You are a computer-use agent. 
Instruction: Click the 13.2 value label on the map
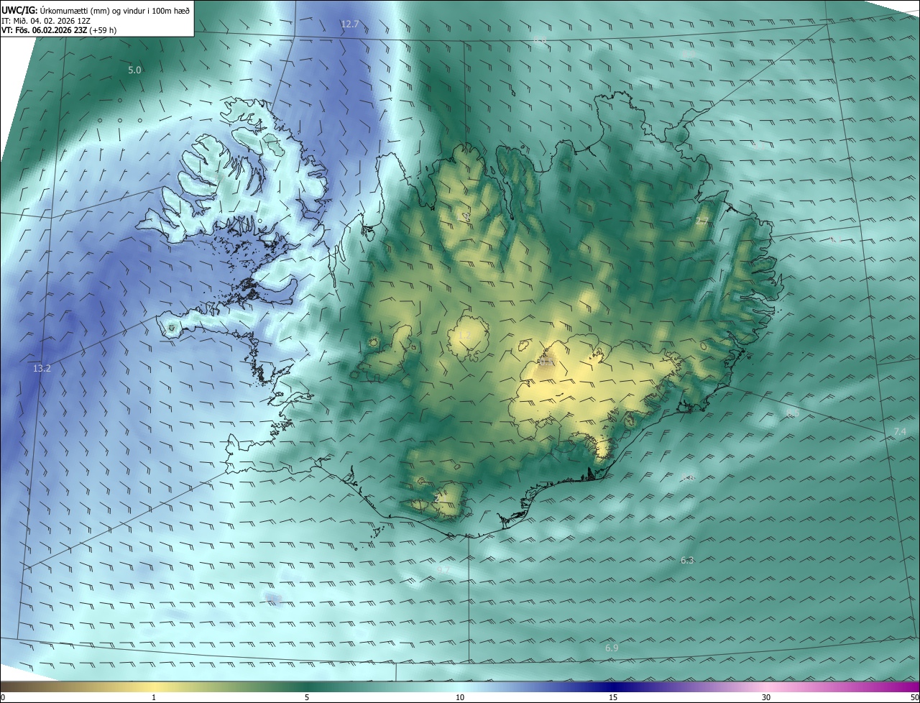[42, 368]
